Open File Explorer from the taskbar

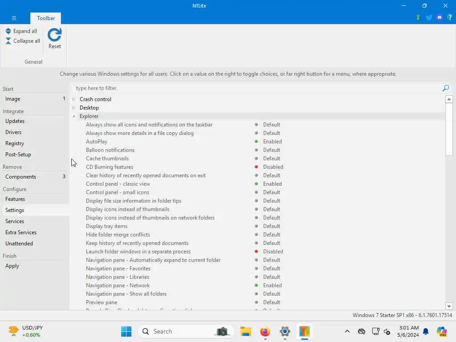pyautogui.click(x=246, y=331)
